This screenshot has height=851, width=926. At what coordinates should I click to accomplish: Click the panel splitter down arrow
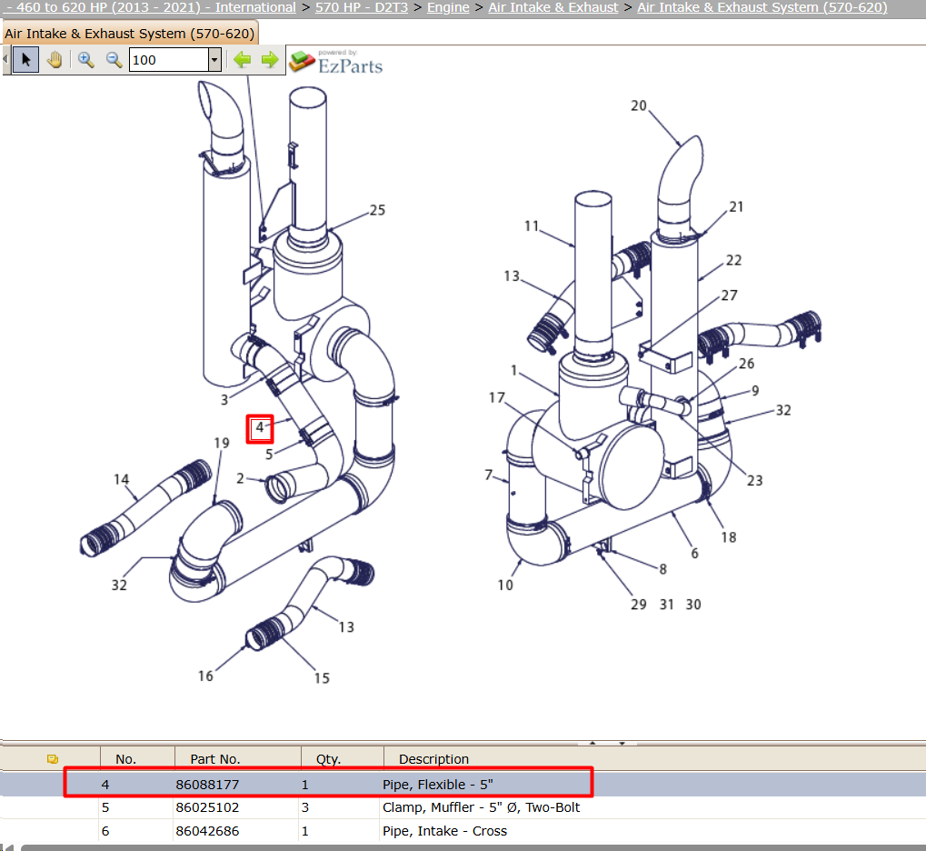click(622, 743)
